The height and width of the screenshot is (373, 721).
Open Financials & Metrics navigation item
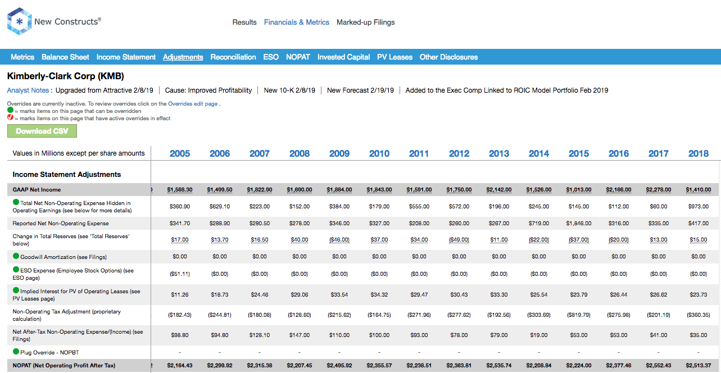pyautogui.click(x=297, y=22)
